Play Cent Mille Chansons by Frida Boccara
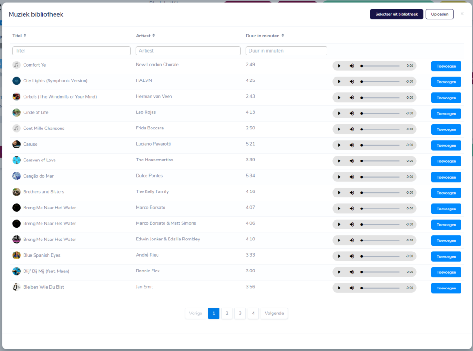 point(339,129)
